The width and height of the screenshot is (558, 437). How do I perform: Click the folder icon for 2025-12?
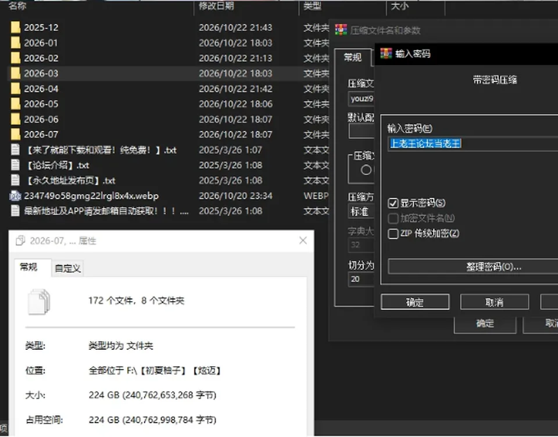15,27
